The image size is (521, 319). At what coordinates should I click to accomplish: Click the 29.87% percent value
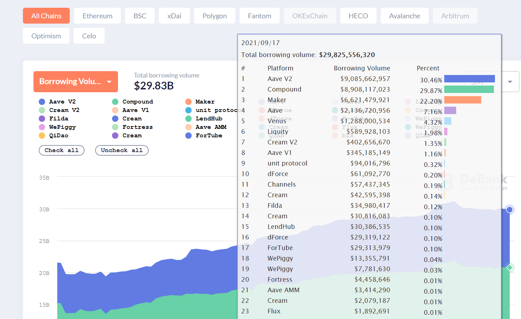pos(431,91)
